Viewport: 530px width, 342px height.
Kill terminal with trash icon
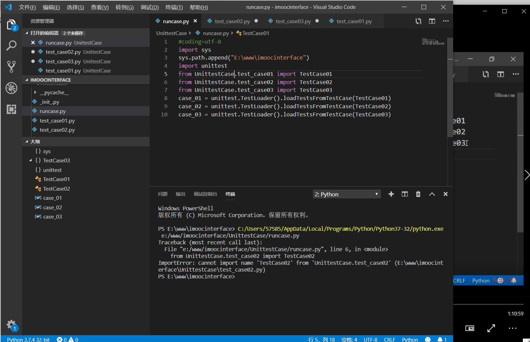point(418,194)
